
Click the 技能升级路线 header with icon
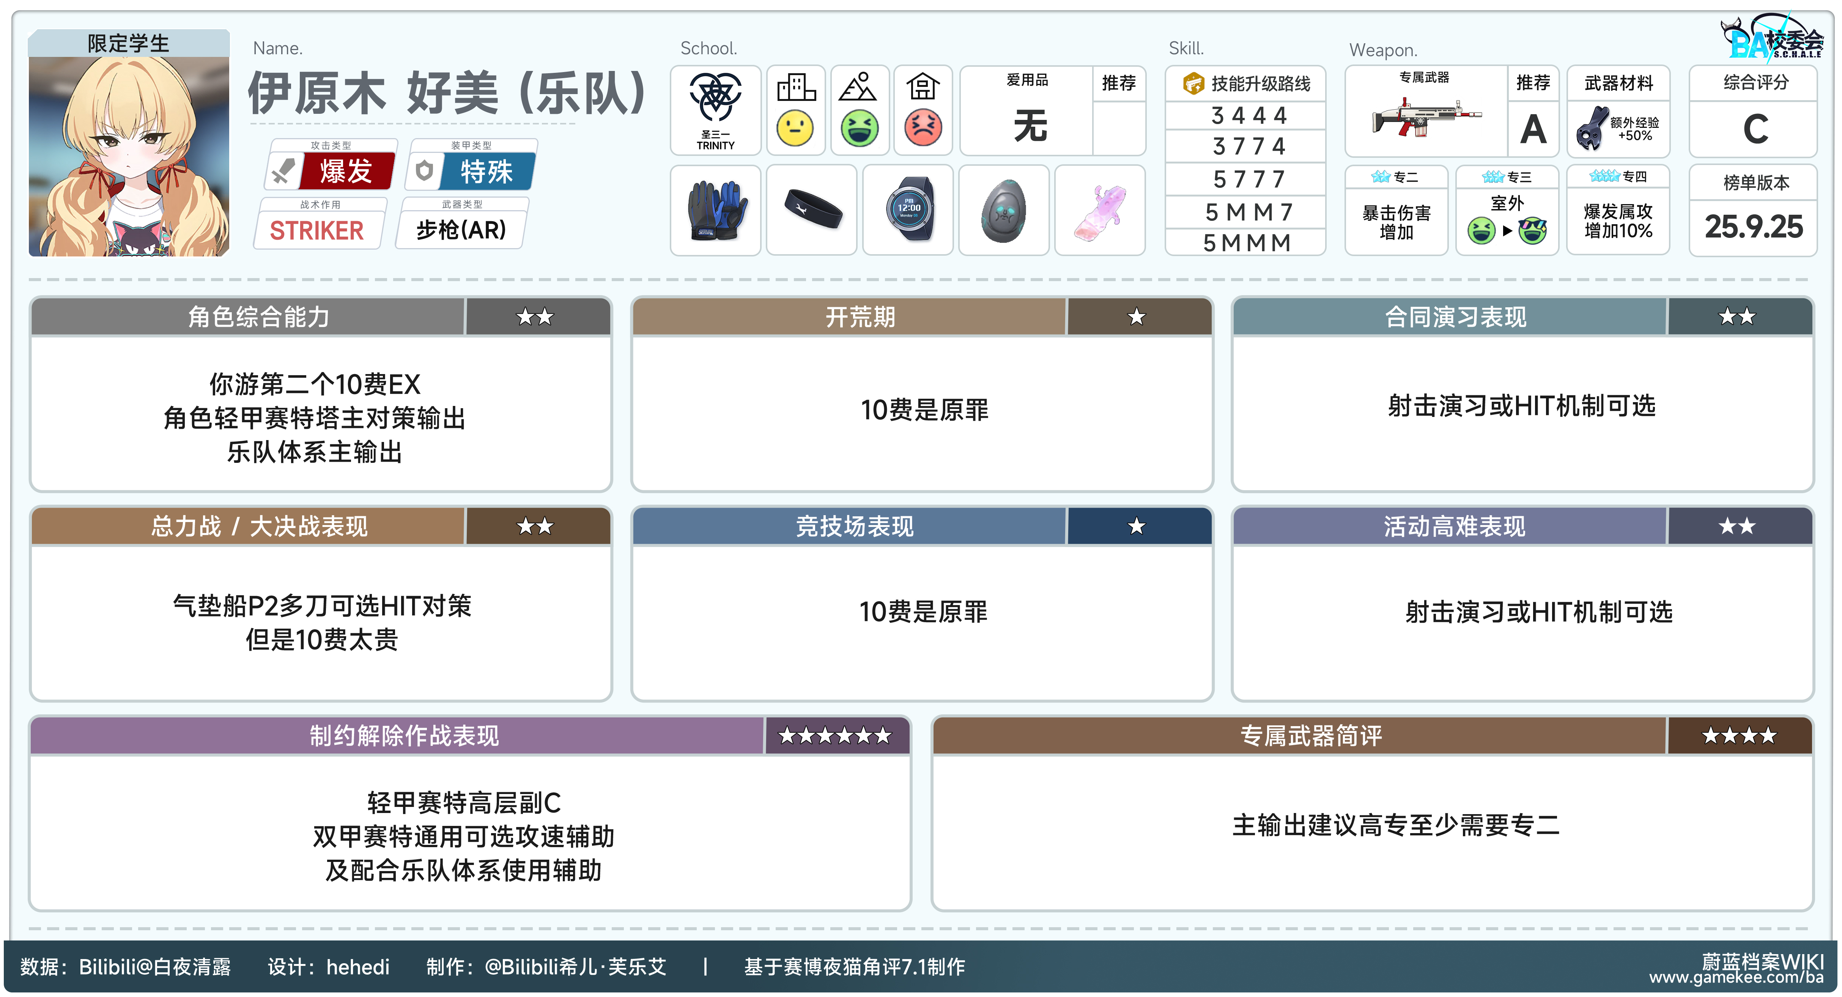tap(1245, 83)
